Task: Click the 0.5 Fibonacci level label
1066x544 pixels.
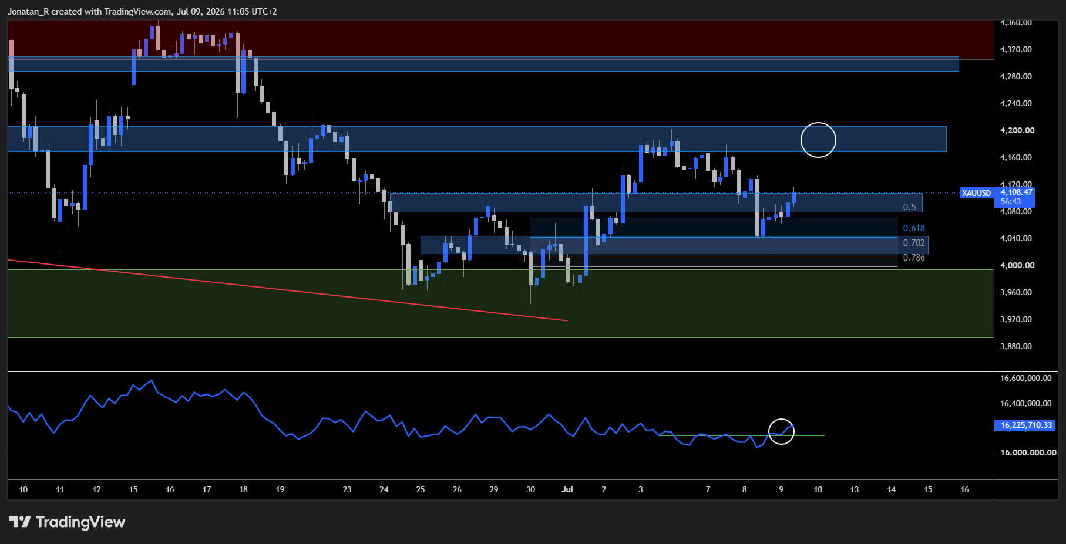Action: (909, 207)
